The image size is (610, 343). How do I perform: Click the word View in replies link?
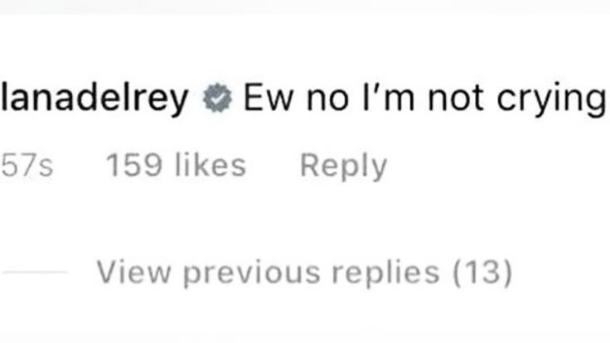133,272
